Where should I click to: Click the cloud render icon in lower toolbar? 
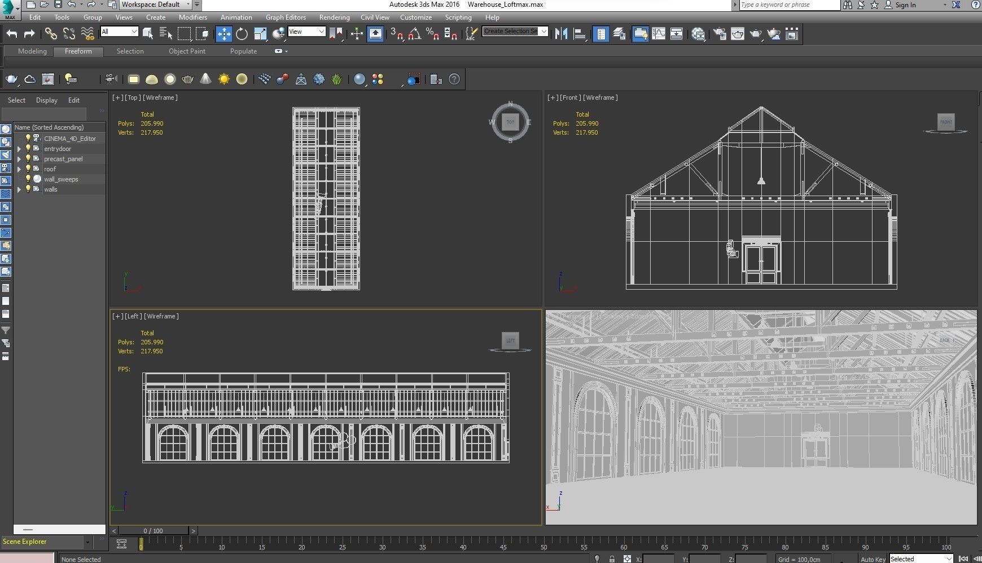point(30,79)
